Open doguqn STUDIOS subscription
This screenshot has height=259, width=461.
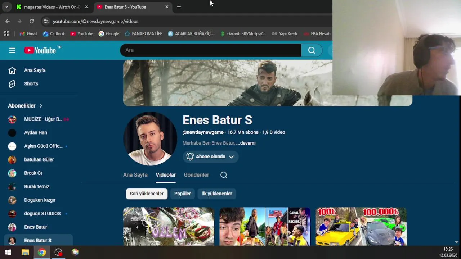pos(39,213)
